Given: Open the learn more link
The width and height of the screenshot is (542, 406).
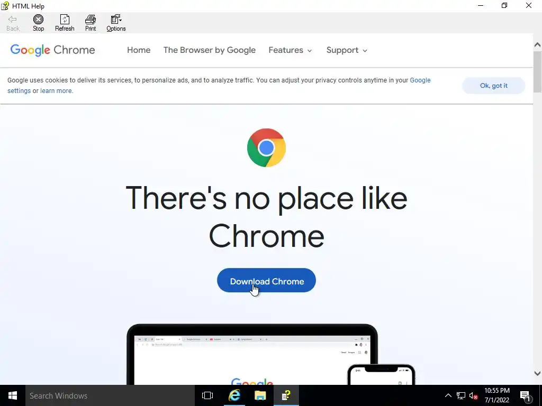Looking at the screenshot, I should click(x=56, y=91).
